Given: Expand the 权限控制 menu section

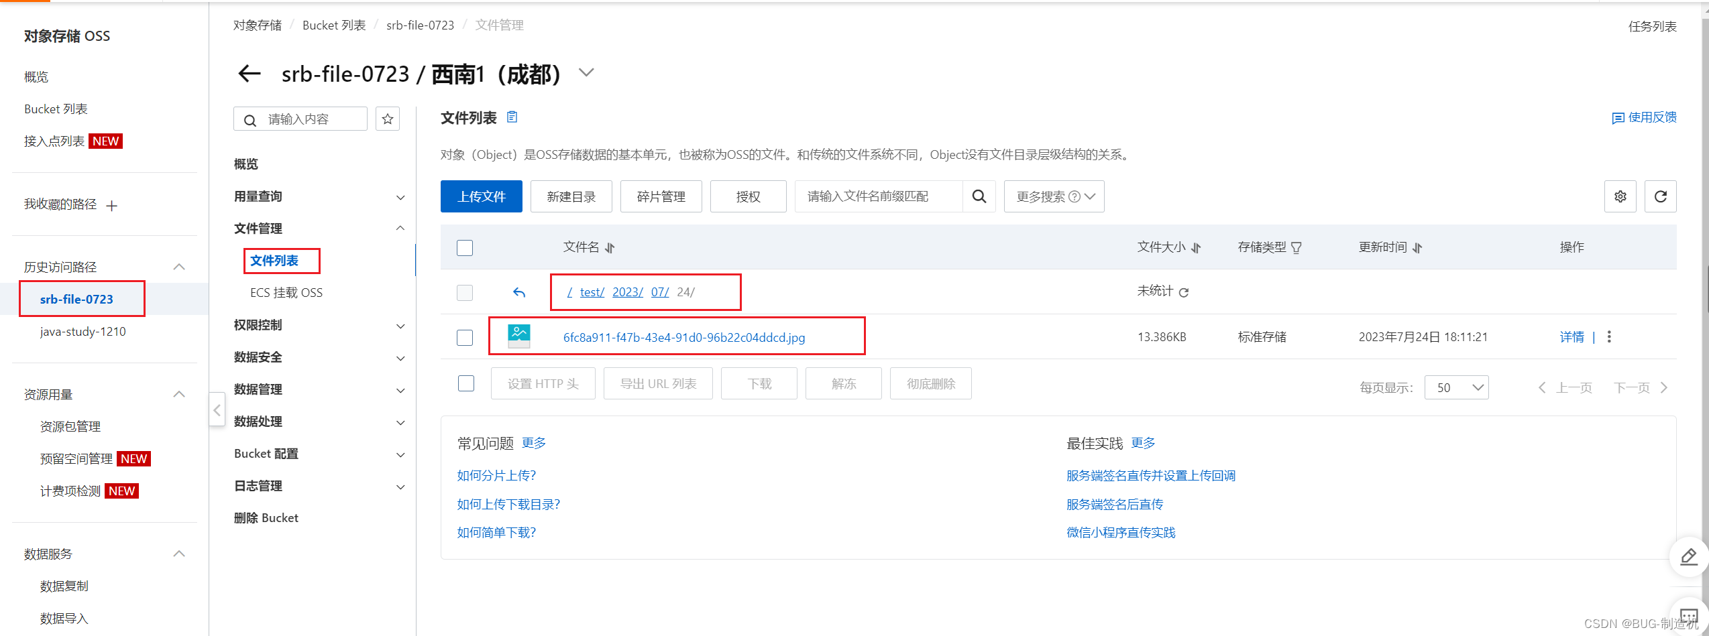Looking at the screenshot, I should click(x=400, y=326).
